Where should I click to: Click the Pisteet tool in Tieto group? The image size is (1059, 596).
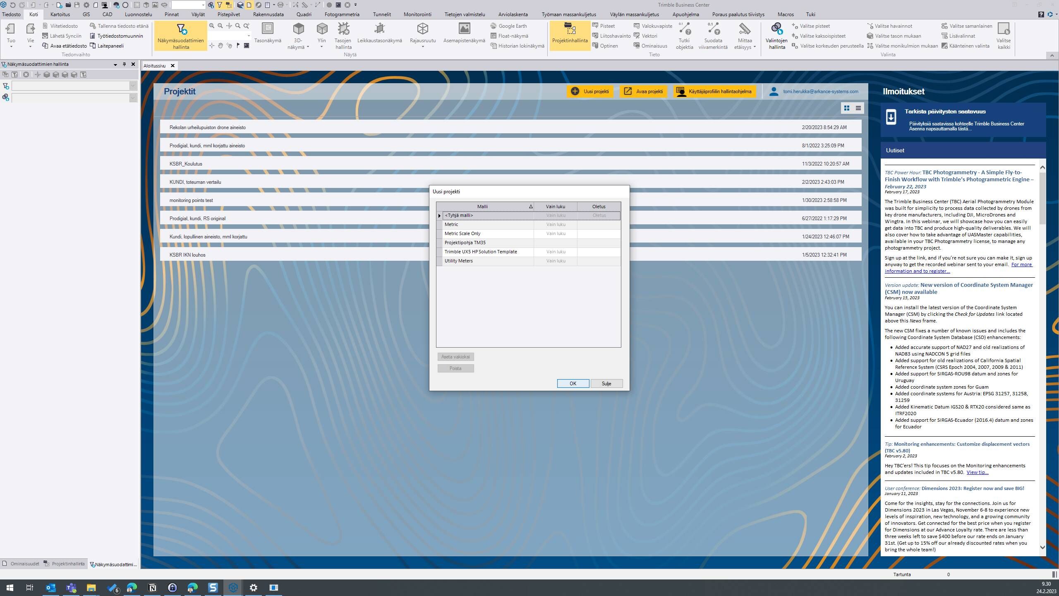tap(603, 26)
